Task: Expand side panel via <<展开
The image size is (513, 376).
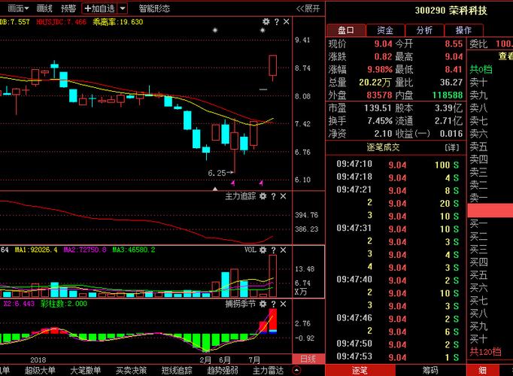Action: tap(308, 8)
